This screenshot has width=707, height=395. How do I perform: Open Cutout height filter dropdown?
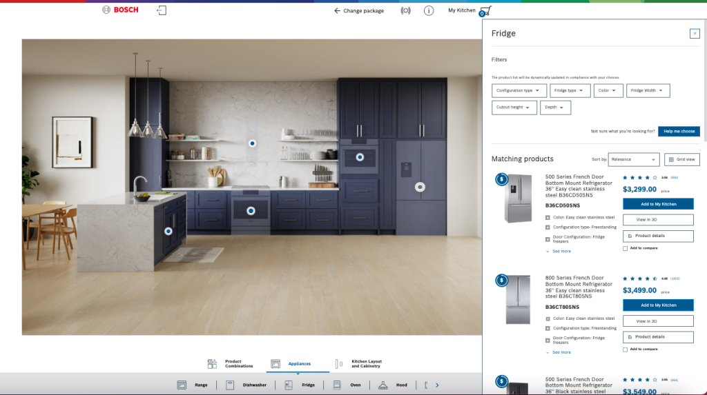[x=514, y=108]
